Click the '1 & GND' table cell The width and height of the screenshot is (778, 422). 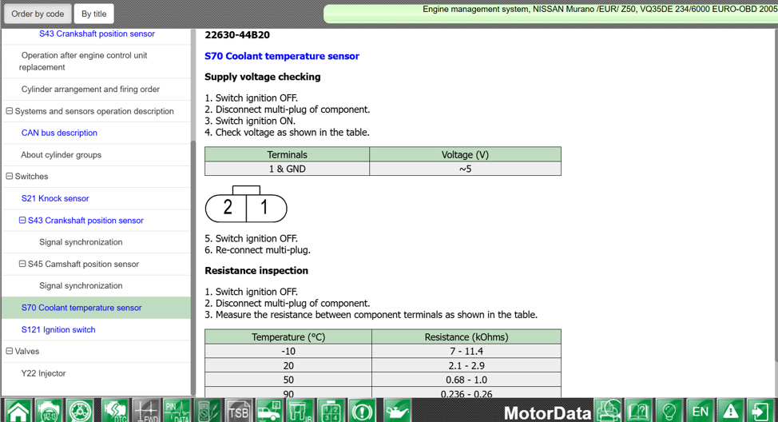coord(288,169)
